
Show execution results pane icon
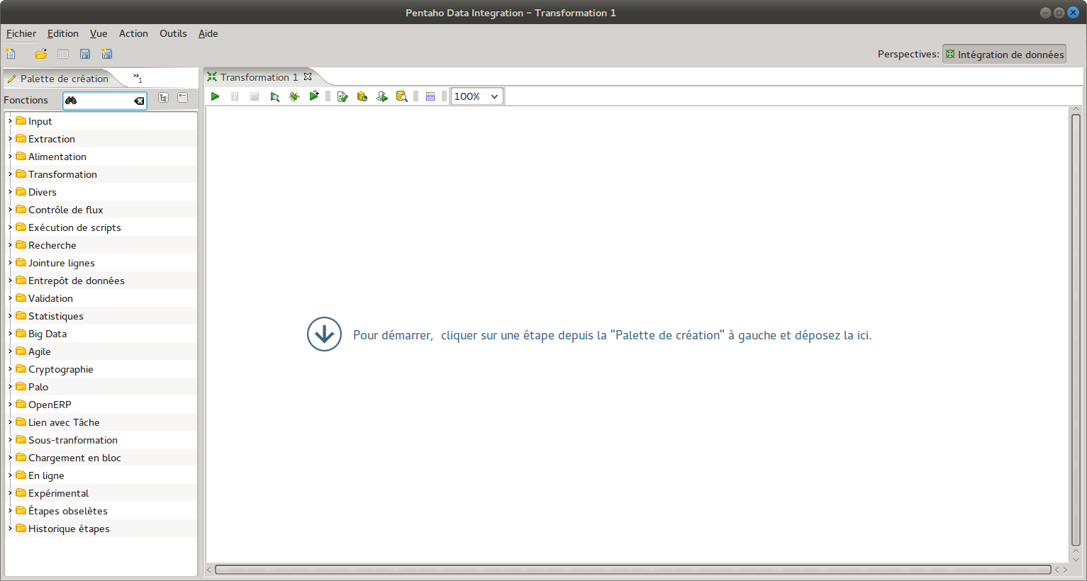(430, 96)
